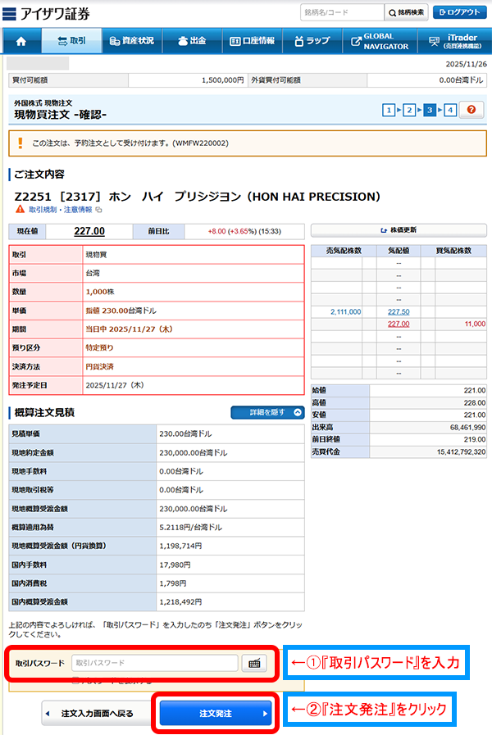The image size is (492, 735).
Task: Focus the 取引パスワード input field
Action: pos(155,663)
